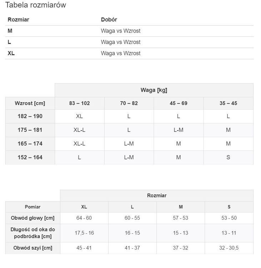Image resolution: width=261 pixels, height=268 pixels.
Task: Select the M size row
Action: [129, 31]
